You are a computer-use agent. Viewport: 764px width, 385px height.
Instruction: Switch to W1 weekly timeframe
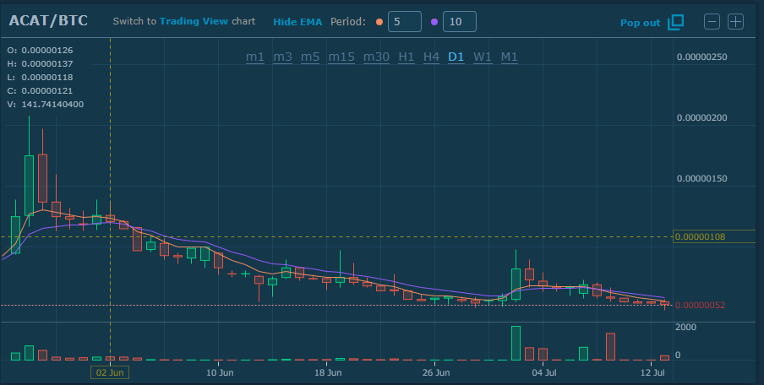point(483,57)
